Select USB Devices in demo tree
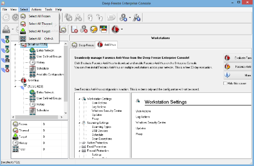The width and height of the screenshot is (254, 166). (100, 131)
